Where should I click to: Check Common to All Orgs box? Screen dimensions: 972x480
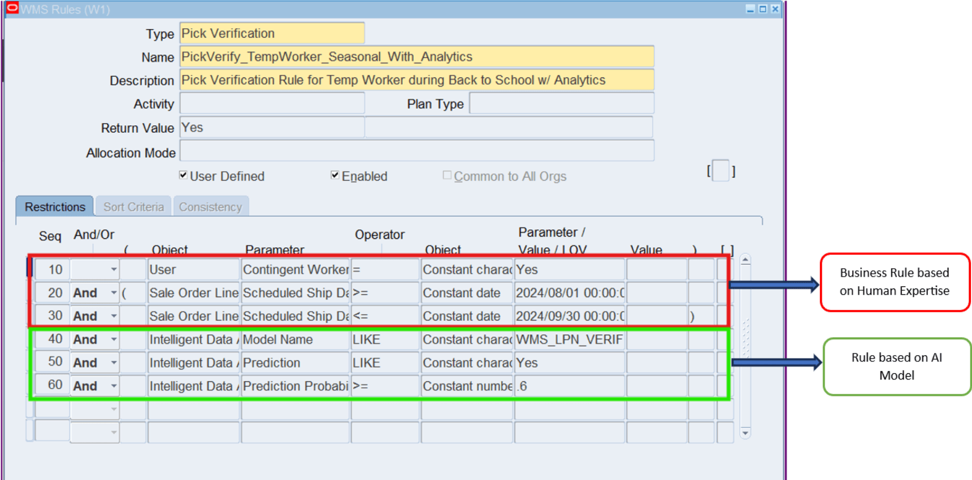447,175
